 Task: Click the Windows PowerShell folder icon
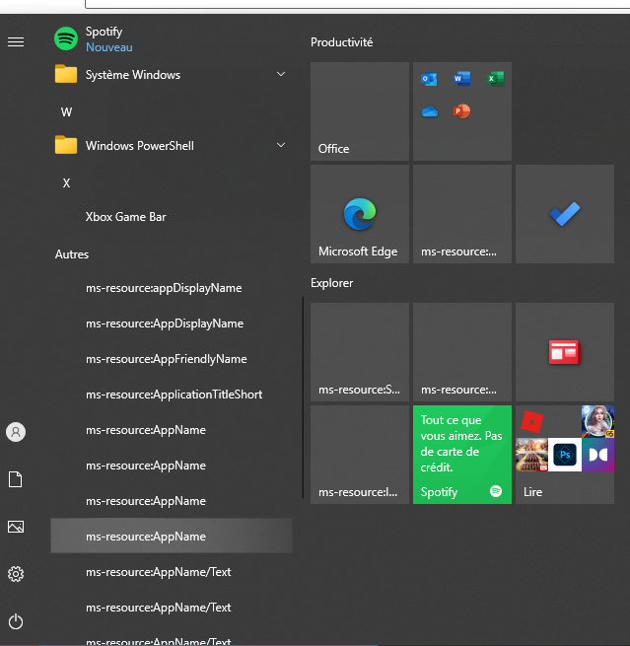(66, 145)
